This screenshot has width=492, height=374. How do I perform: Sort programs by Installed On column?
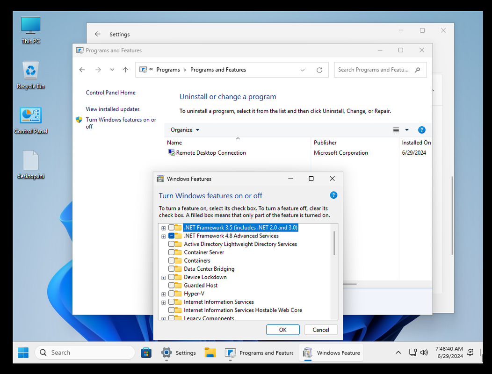point(416,143)
